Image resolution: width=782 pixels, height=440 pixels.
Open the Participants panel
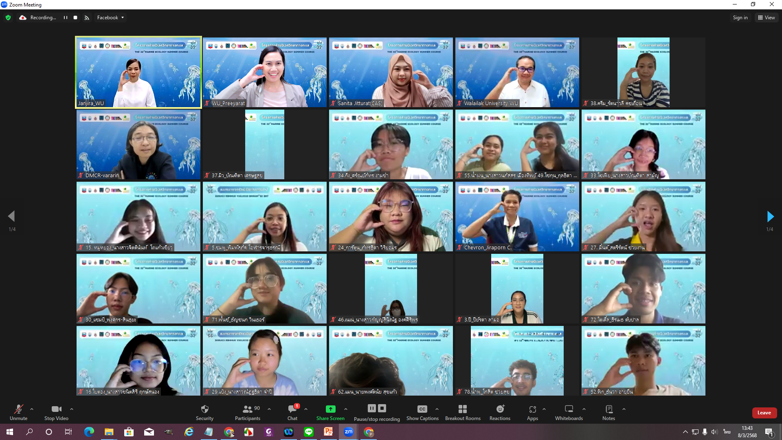(x=247, y=409)
